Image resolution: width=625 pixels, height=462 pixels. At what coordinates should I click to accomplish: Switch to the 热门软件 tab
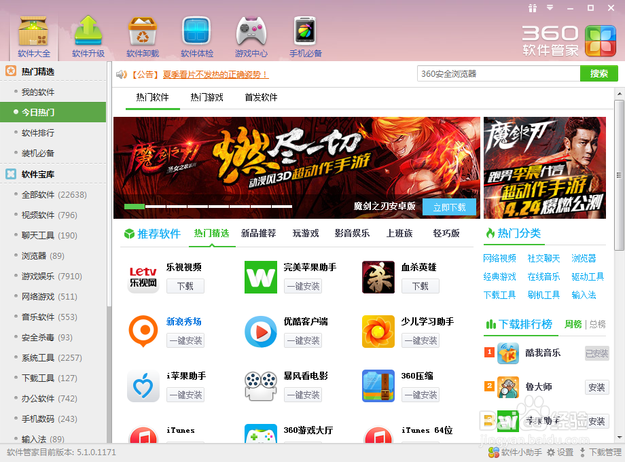click(x=152, y=97)
